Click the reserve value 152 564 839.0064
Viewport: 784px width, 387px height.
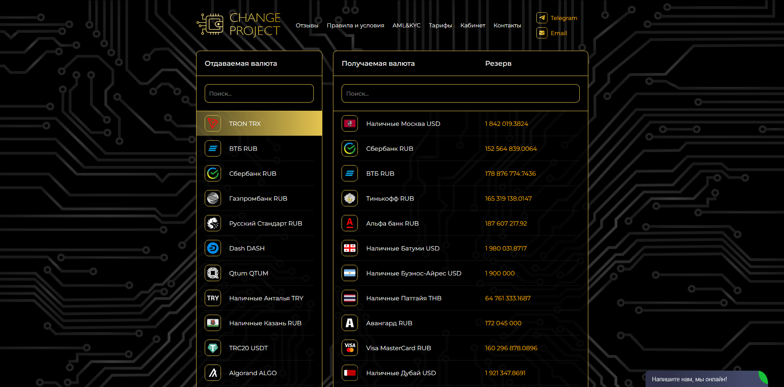click(511, 148)
